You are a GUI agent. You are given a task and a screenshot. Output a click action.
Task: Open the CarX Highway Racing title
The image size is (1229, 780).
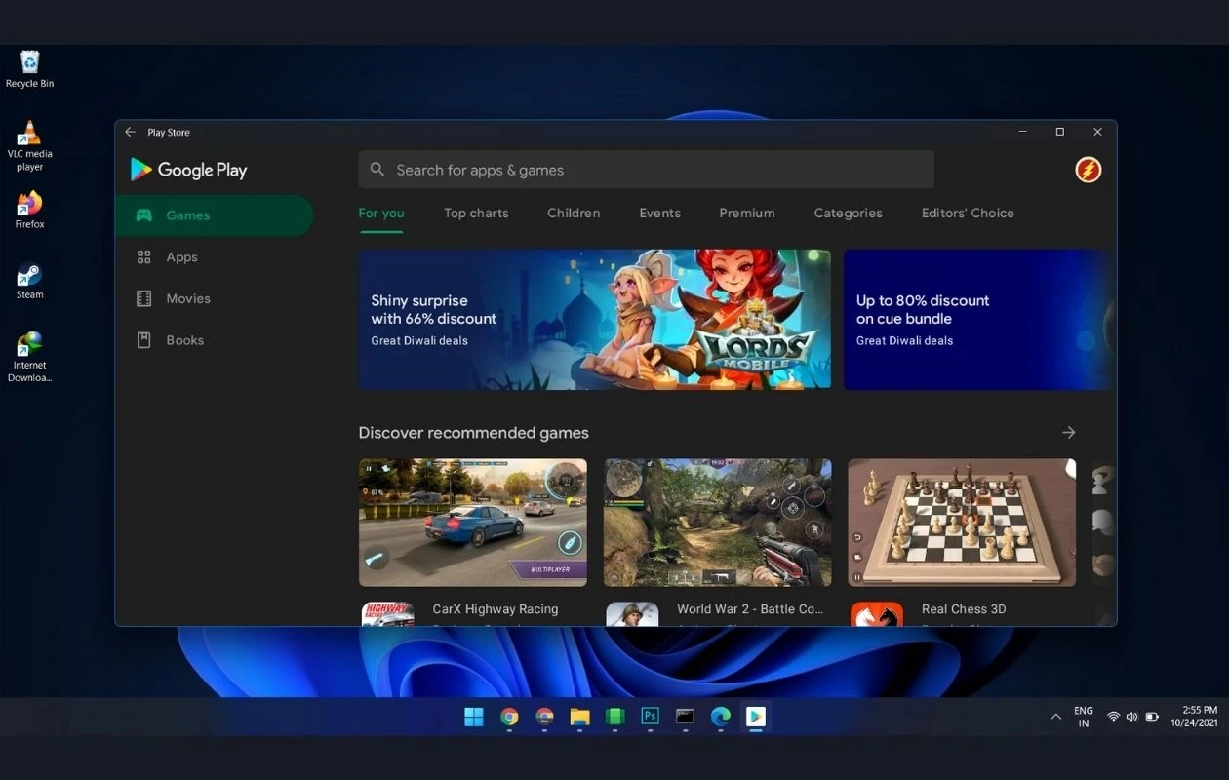[x=496, y=609]
